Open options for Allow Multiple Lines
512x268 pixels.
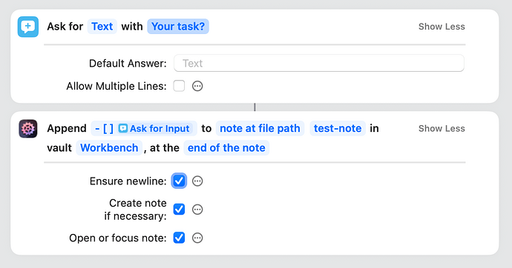click(x=197, y=87)
